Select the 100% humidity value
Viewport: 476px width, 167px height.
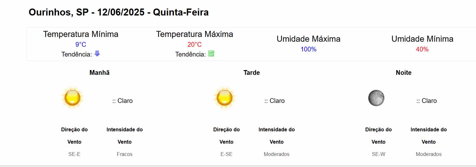[x=308, y=49]
